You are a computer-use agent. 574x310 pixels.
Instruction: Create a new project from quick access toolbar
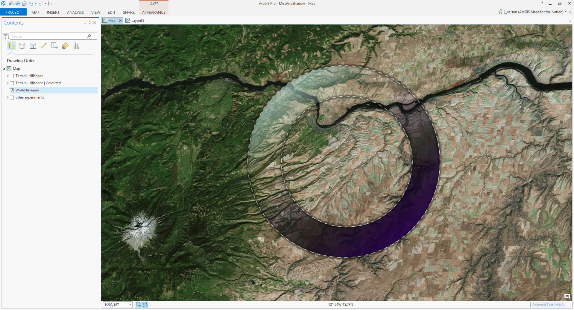click(x=11, y=4)
